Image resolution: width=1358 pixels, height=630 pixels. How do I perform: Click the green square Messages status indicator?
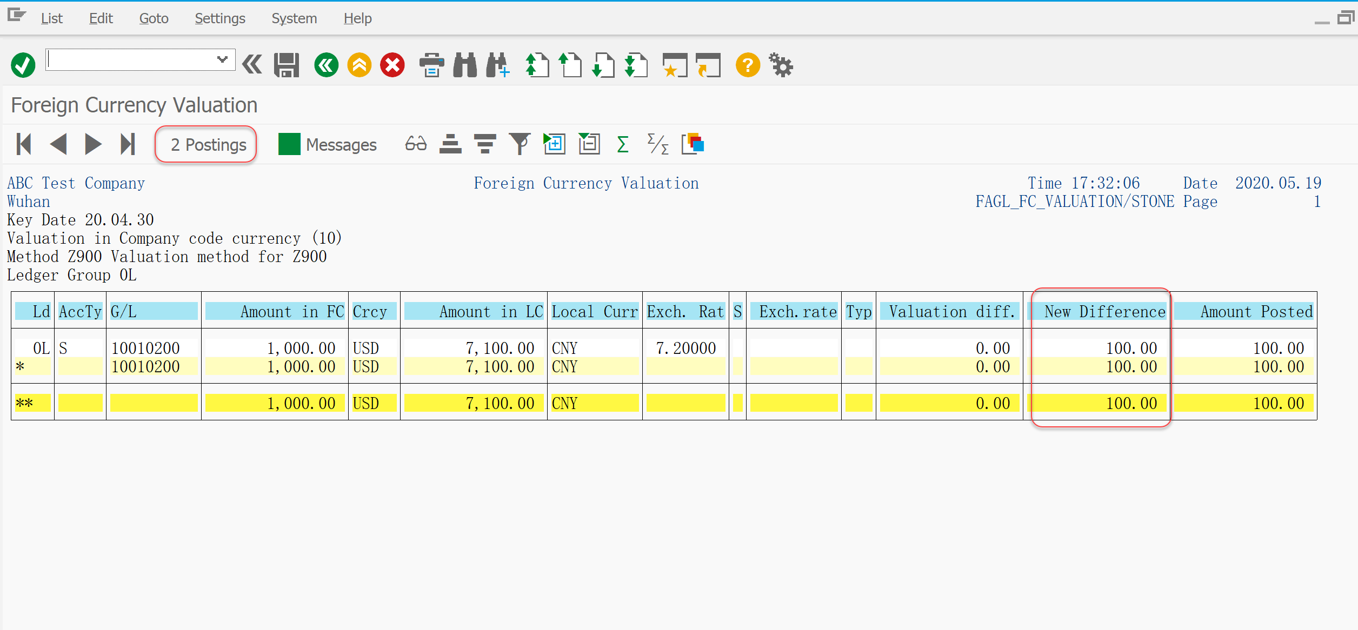click(289, 144)
